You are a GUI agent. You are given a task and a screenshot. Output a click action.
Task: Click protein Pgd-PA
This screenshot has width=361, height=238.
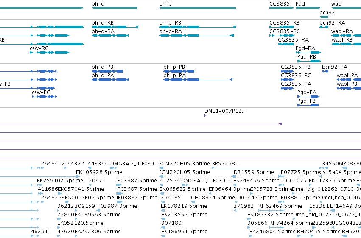[x=307, y=92]
